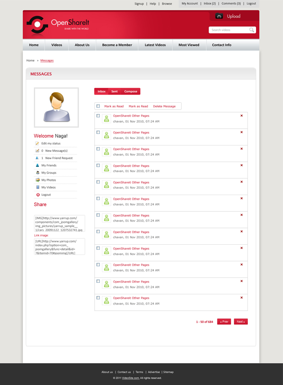
Task: Check the second message checkbox
Action: pos(98,132)
